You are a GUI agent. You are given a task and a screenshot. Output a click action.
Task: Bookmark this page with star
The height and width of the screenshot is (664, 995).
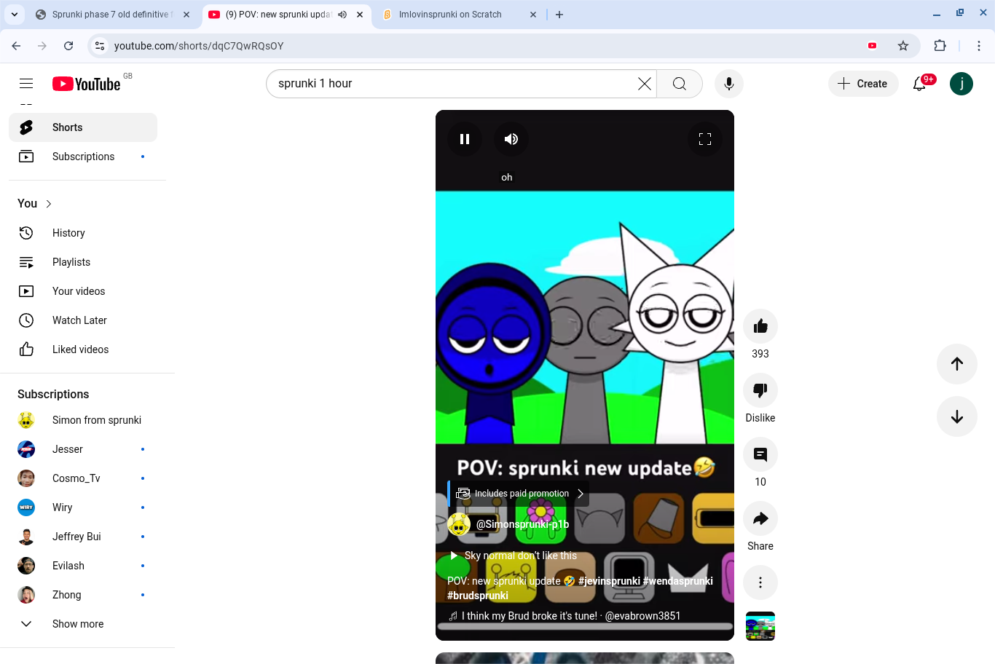(x=903, y=46)
